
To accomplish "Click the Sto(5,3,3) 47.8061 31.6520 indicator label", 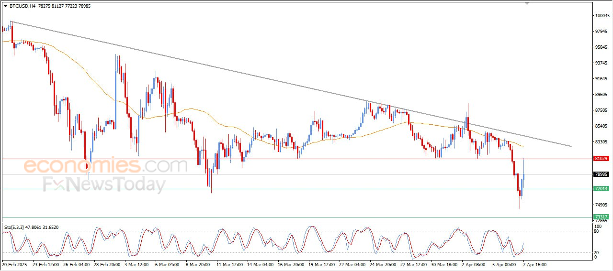I will [x=31, y=228].
